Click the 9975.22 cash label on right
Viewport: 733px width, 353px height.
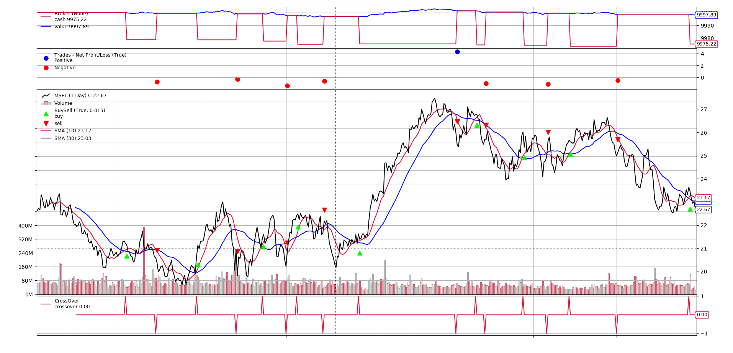coord(706,44)
